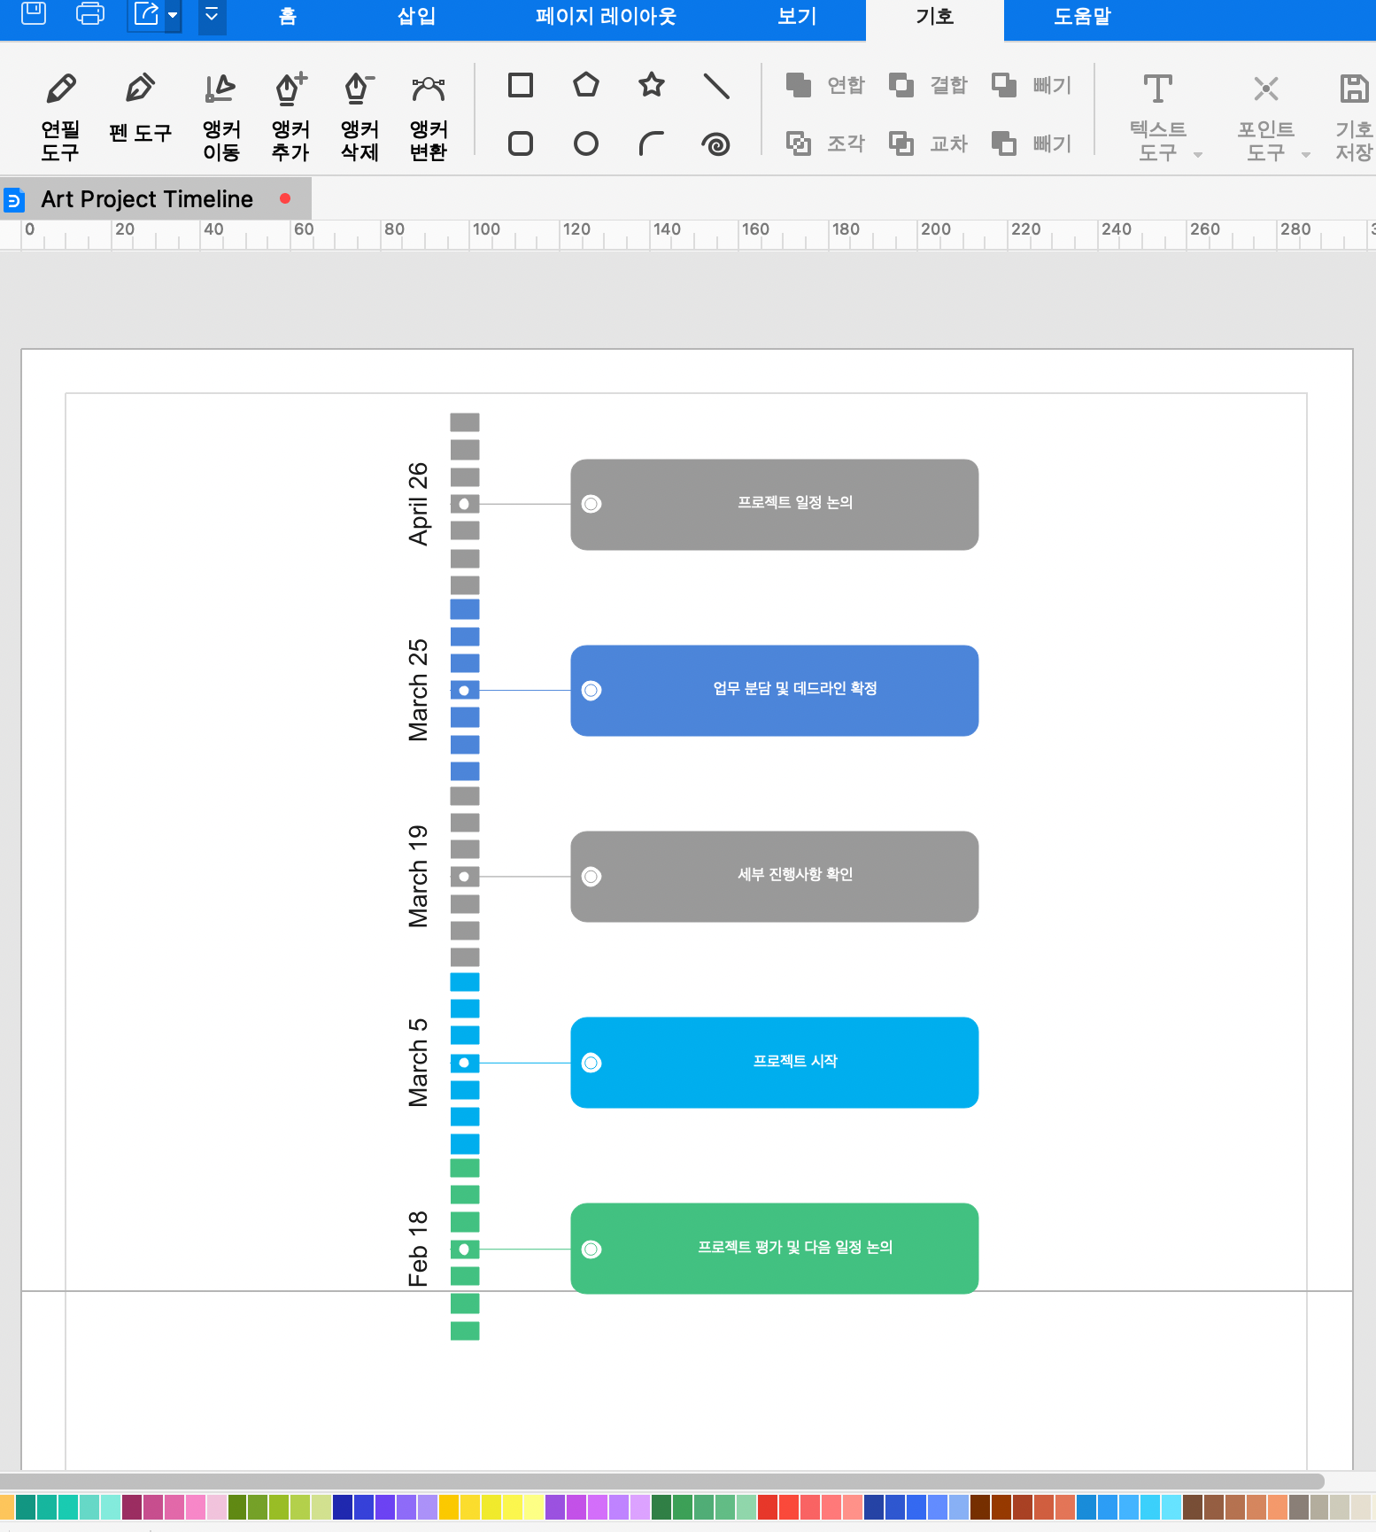Select the cyan box '프로젝트 시작'

click(x=775, y=1062)
